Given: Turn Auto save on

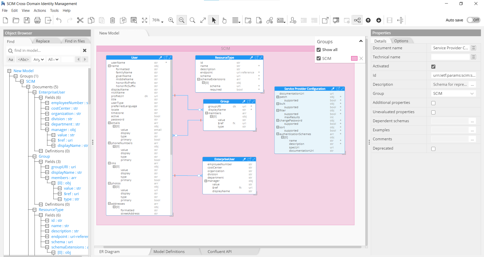Looking at the screenshot, I should (473, 20).
